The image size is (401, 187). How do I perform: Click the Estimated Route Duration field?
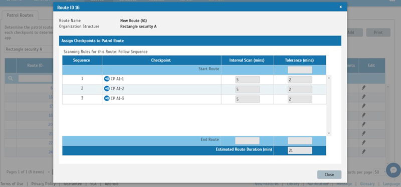[x=300, y=150]
